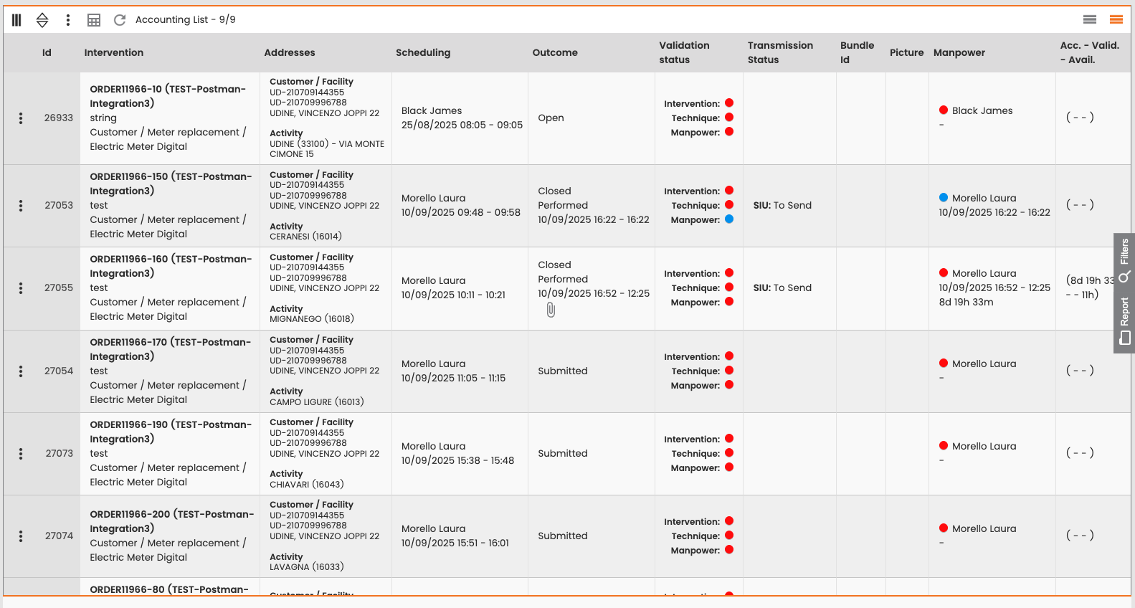Viewport: 1135px width, 608px height.
Task: Open the list toolbar three-dot menu
Action: (x=68, y=20)
